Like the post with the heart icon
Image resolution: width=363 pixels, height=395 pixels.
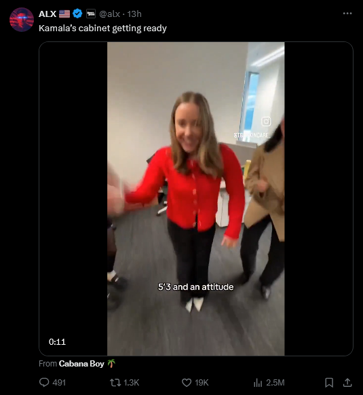pyautogui.click(x=187, y=383)
